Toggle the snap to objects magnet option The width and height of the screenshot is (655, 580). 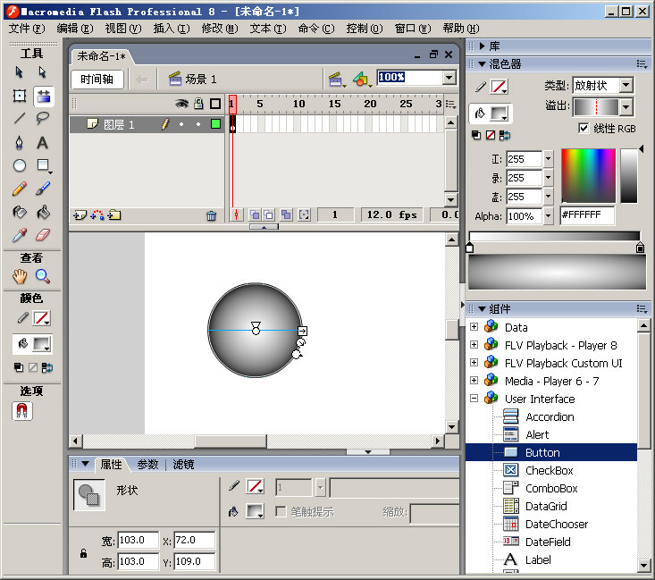coord(21,411)
